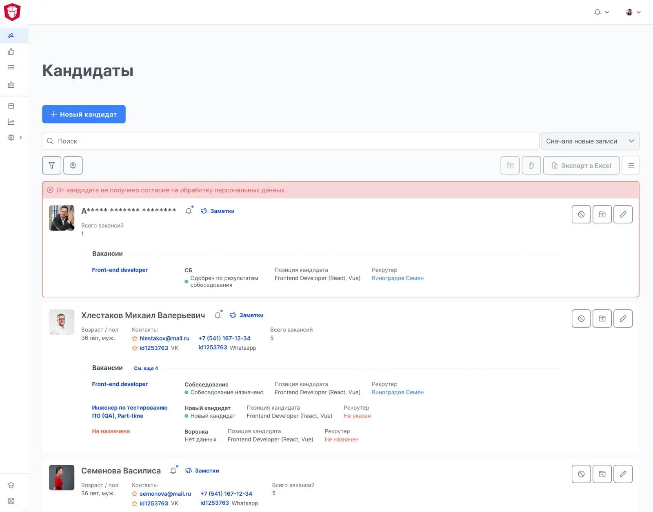Toggle notification bell for Хлестаков Михаил Валерьевич

[218, 316]
